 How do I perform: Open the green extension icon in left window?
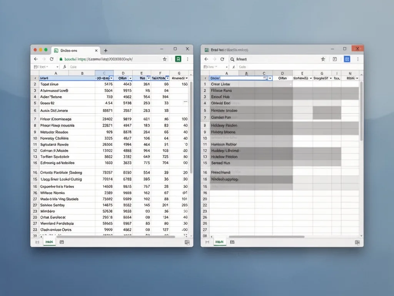coord(178,59)
